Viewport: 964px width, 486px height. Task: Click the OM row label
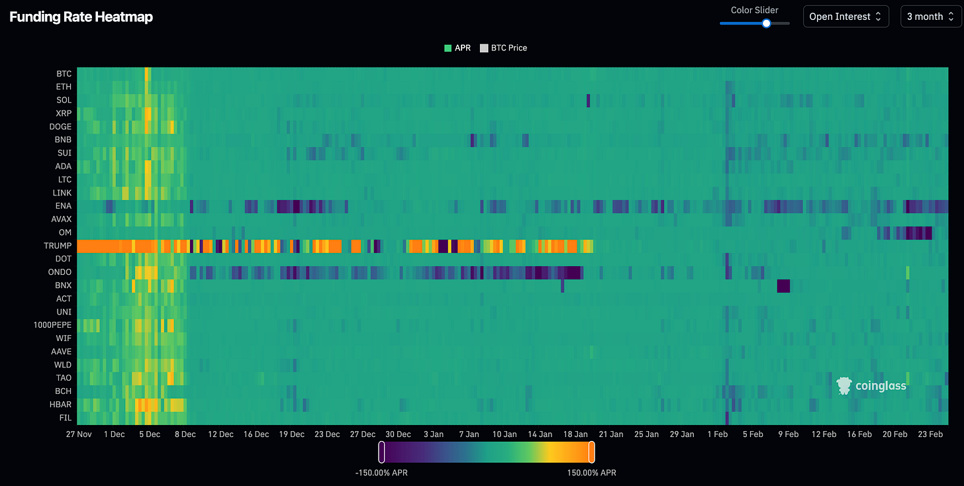[65, 232]
